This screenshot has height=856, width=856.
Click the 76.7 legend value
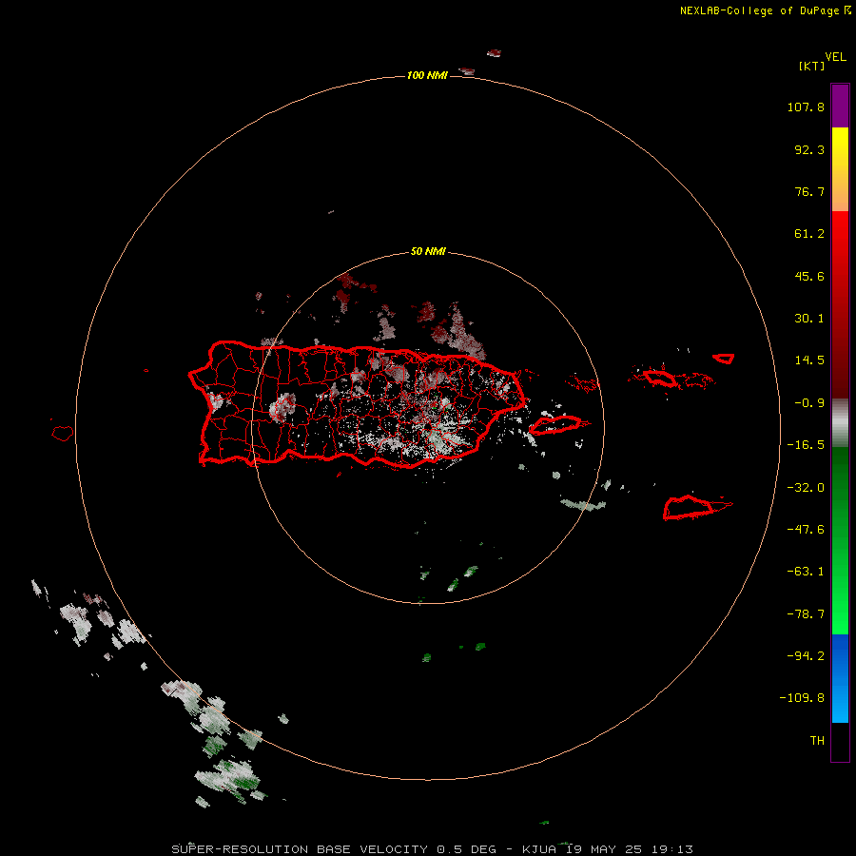(x=809, y=191)
